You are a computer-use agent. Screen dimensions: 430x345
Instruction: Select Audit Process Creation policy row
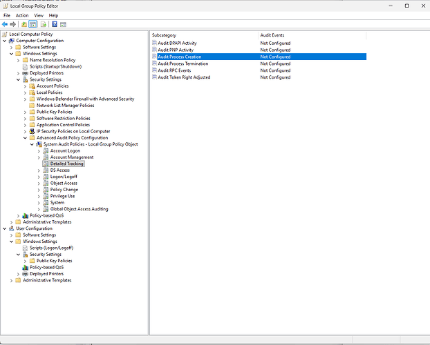click(x=259, y=57)
